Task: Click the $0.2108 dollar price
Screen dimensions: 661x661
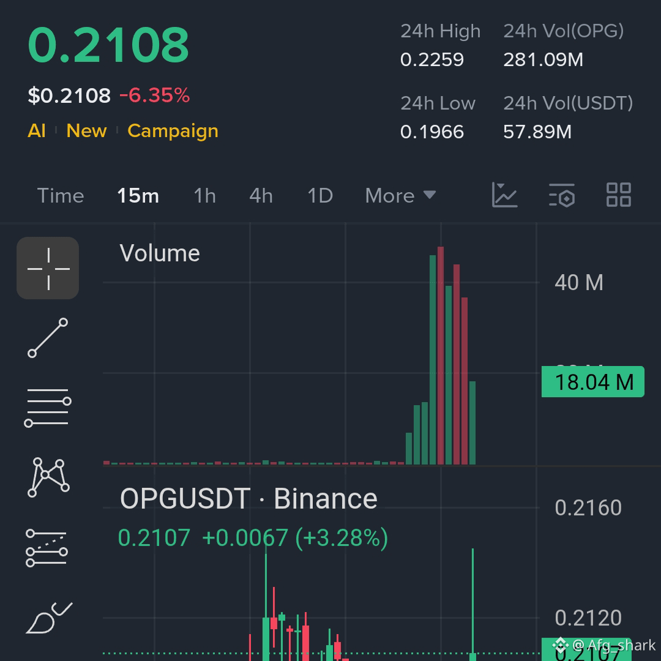Action: (69, 95)
